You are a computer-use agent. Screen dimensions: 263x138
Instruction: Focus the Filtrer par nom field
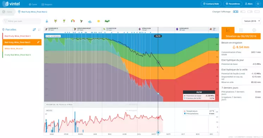pyautogui.click(x=22, y=21)
